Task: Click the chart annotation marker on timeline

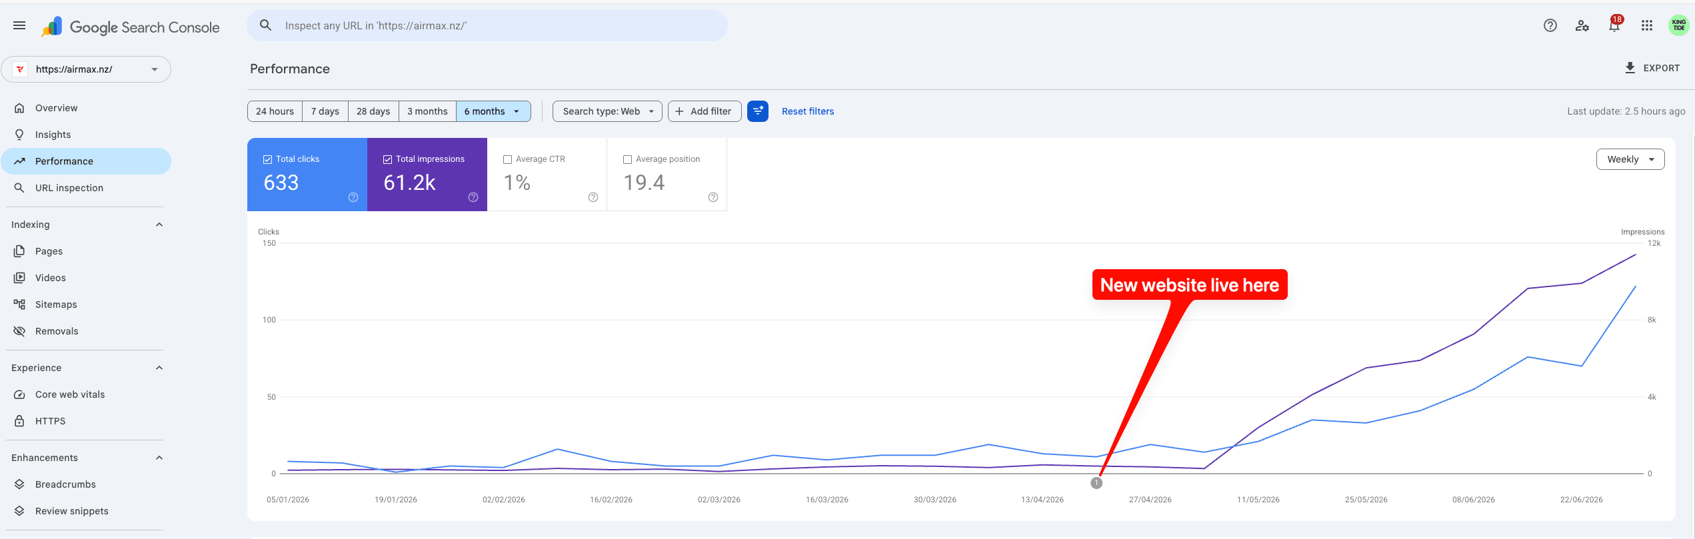Action: tap(1096, 483)
